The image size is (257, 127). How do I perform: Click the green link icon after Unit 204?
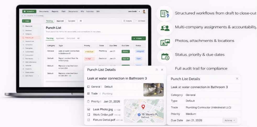click(x=70, y=76)
